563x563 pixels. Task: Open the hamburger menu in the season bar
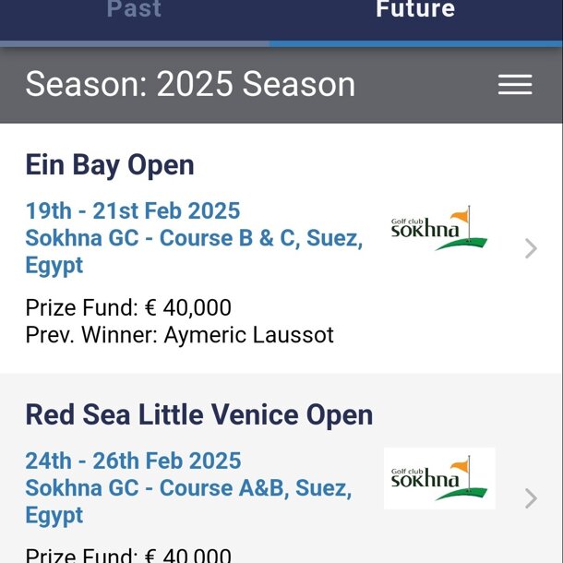(x=515, y=85)
